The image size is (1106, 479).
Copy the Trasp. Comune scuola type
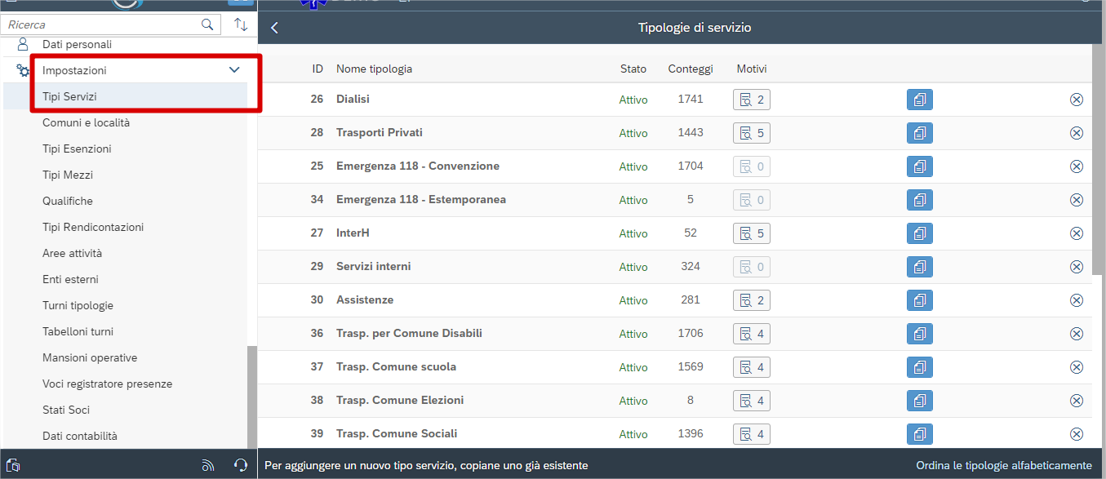[920, 367]
